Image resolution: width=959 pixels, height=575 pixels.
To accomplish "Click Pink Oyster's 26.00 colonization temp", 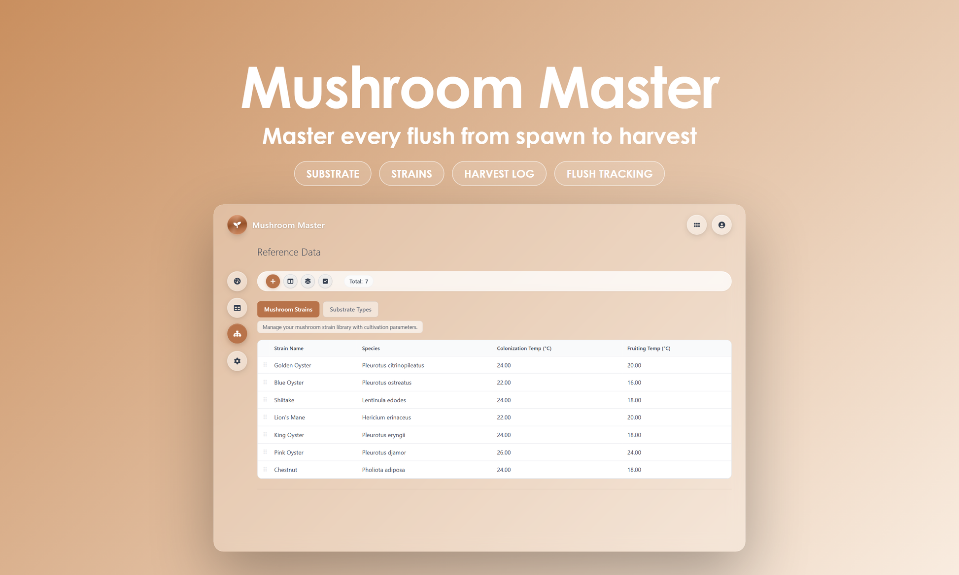I will click(x=504, y=452).
